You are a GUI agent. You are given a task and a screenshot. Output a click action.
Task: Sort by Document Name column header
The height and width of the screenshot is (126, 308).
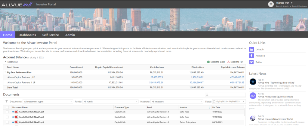pyautogui.click(x=20, y=107)
